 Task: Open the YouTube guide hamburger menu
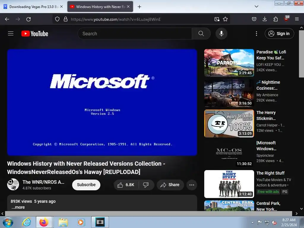click(11, 34)
